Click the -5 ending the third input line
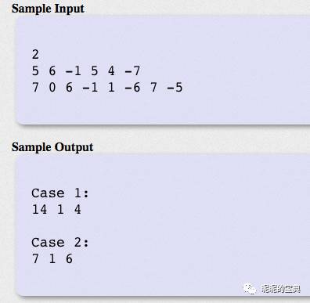This screenshot has width=310, height=303. [175, 88]
